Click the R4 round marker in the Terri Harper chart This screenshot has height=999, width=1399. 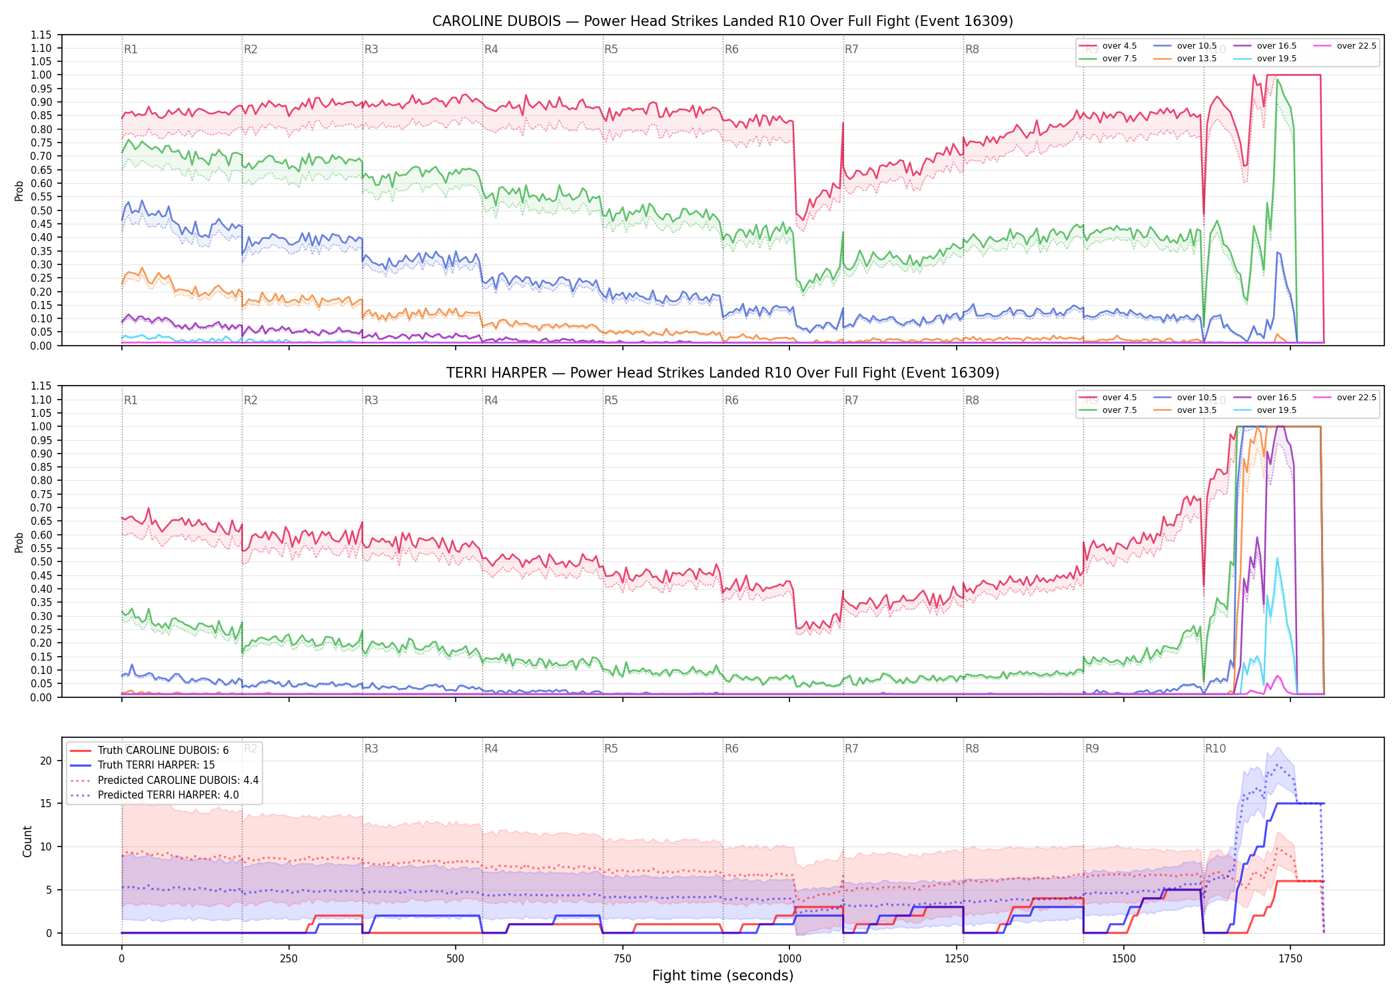coord(491,400)
